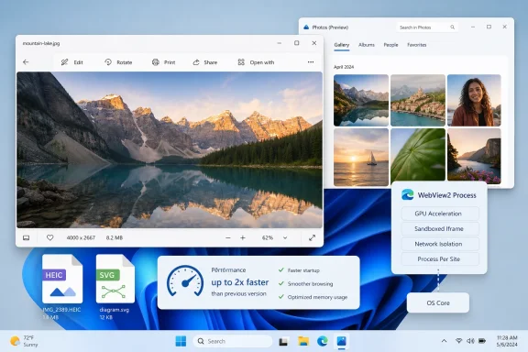Click the speedometer performance gauge icon
Screen dimensions: 528x352
(185, 281)
